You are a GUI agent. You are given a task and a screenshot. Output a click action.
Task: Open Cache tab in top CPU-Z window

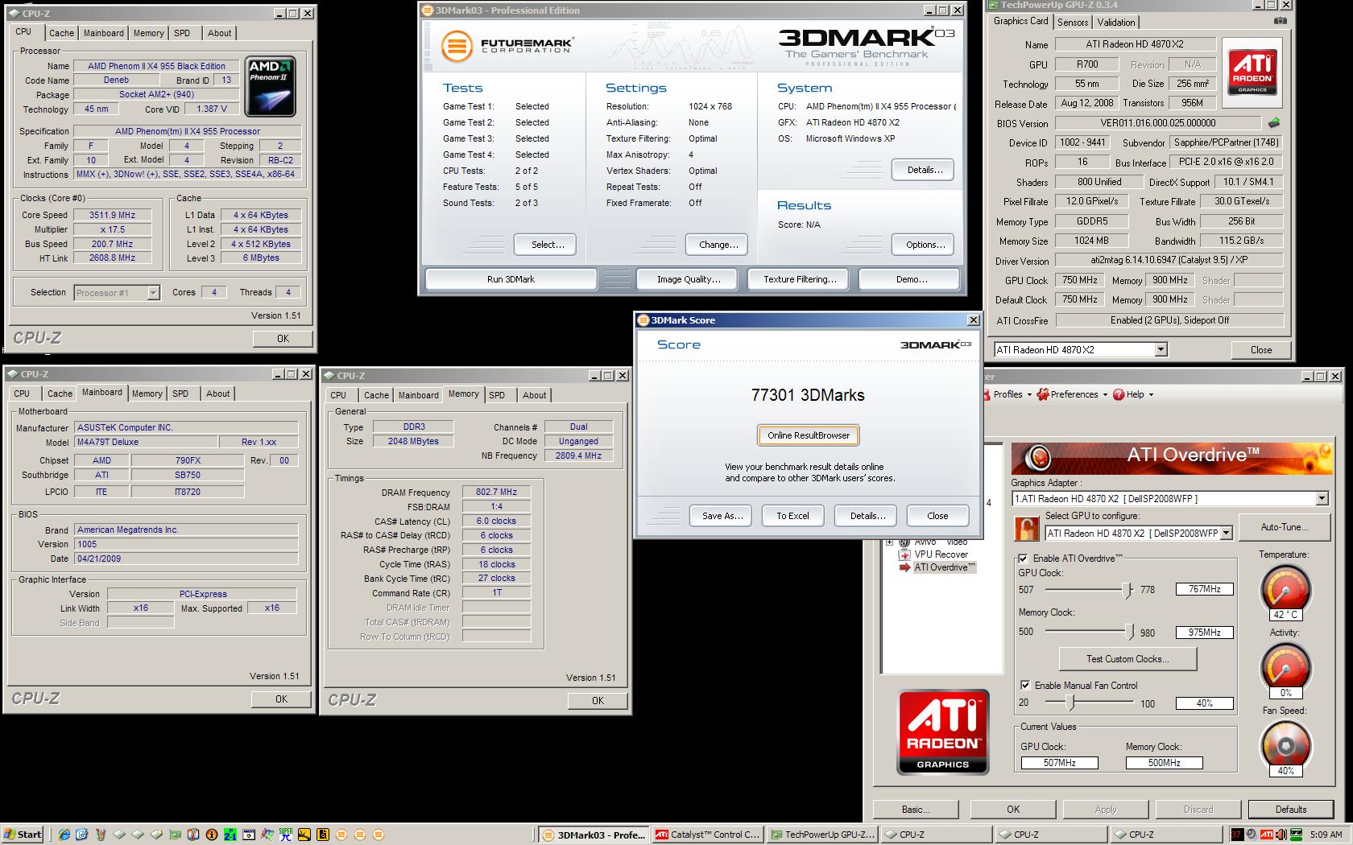[61, 33]
